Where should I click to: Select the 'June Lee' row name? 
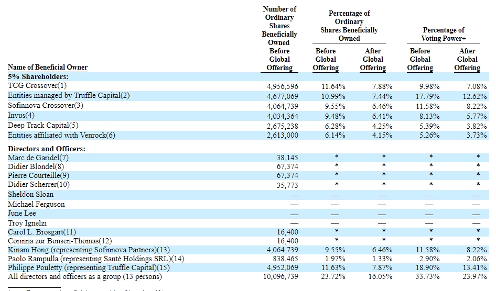22,213
